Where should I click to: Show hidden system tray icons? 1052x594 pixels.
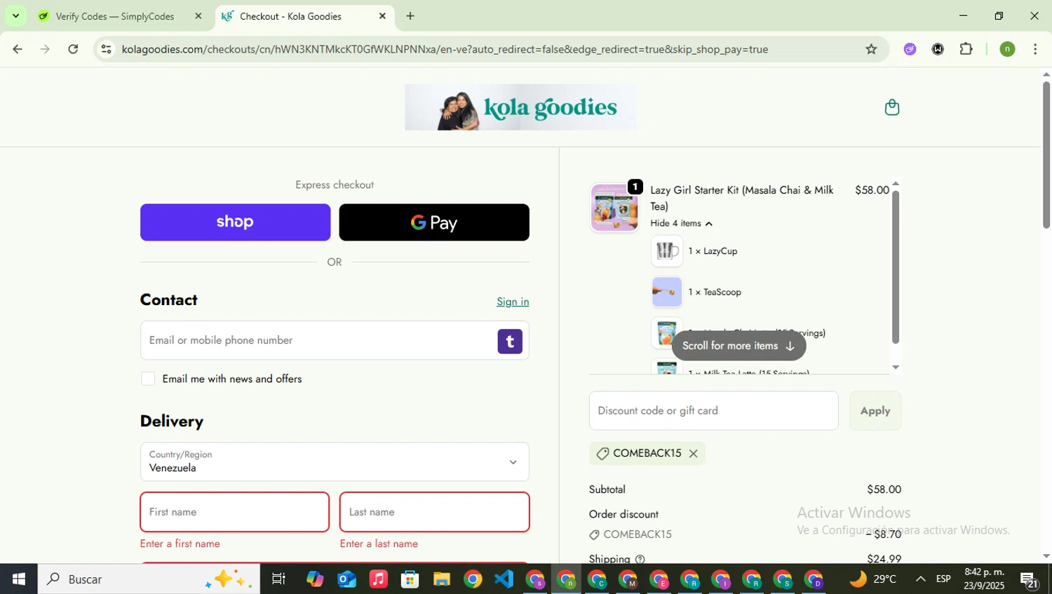(920, 579)
